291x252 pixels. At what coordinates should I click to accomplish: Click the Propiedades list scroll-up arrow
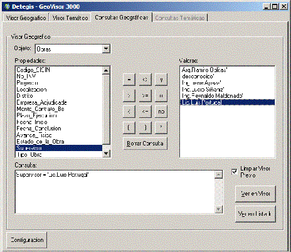click(106, 70)
